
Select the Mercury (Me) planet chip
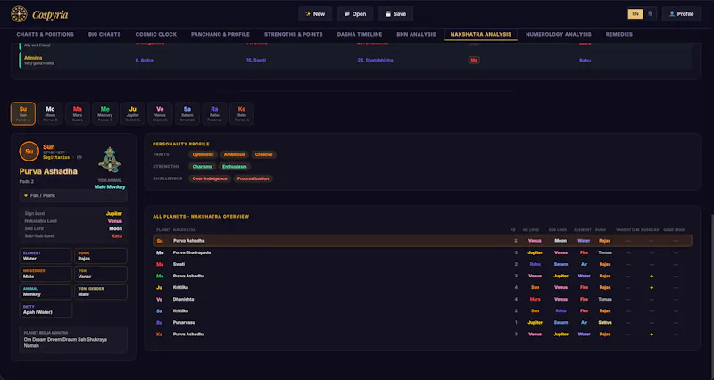click(x=104, y=113)
